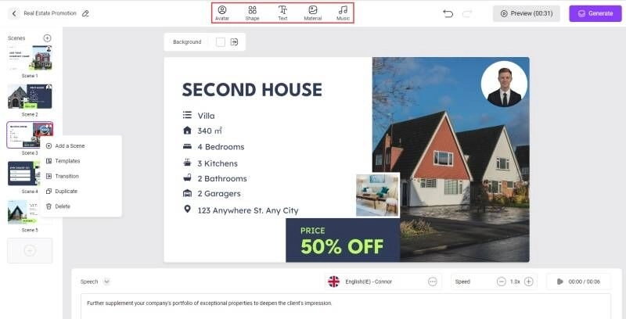
Task: Open the Material library
Action: (x=312, y=13)
